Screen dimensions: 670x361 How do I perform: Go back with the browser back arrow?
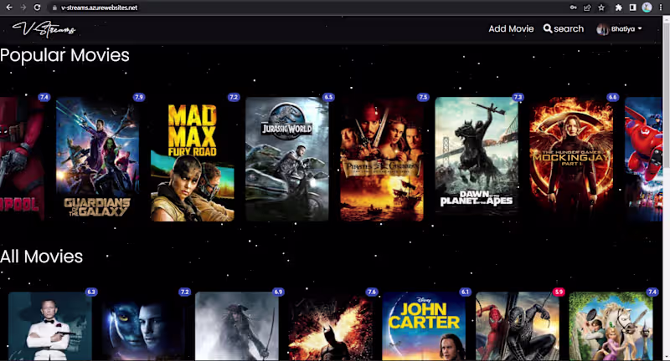[9, 8]
